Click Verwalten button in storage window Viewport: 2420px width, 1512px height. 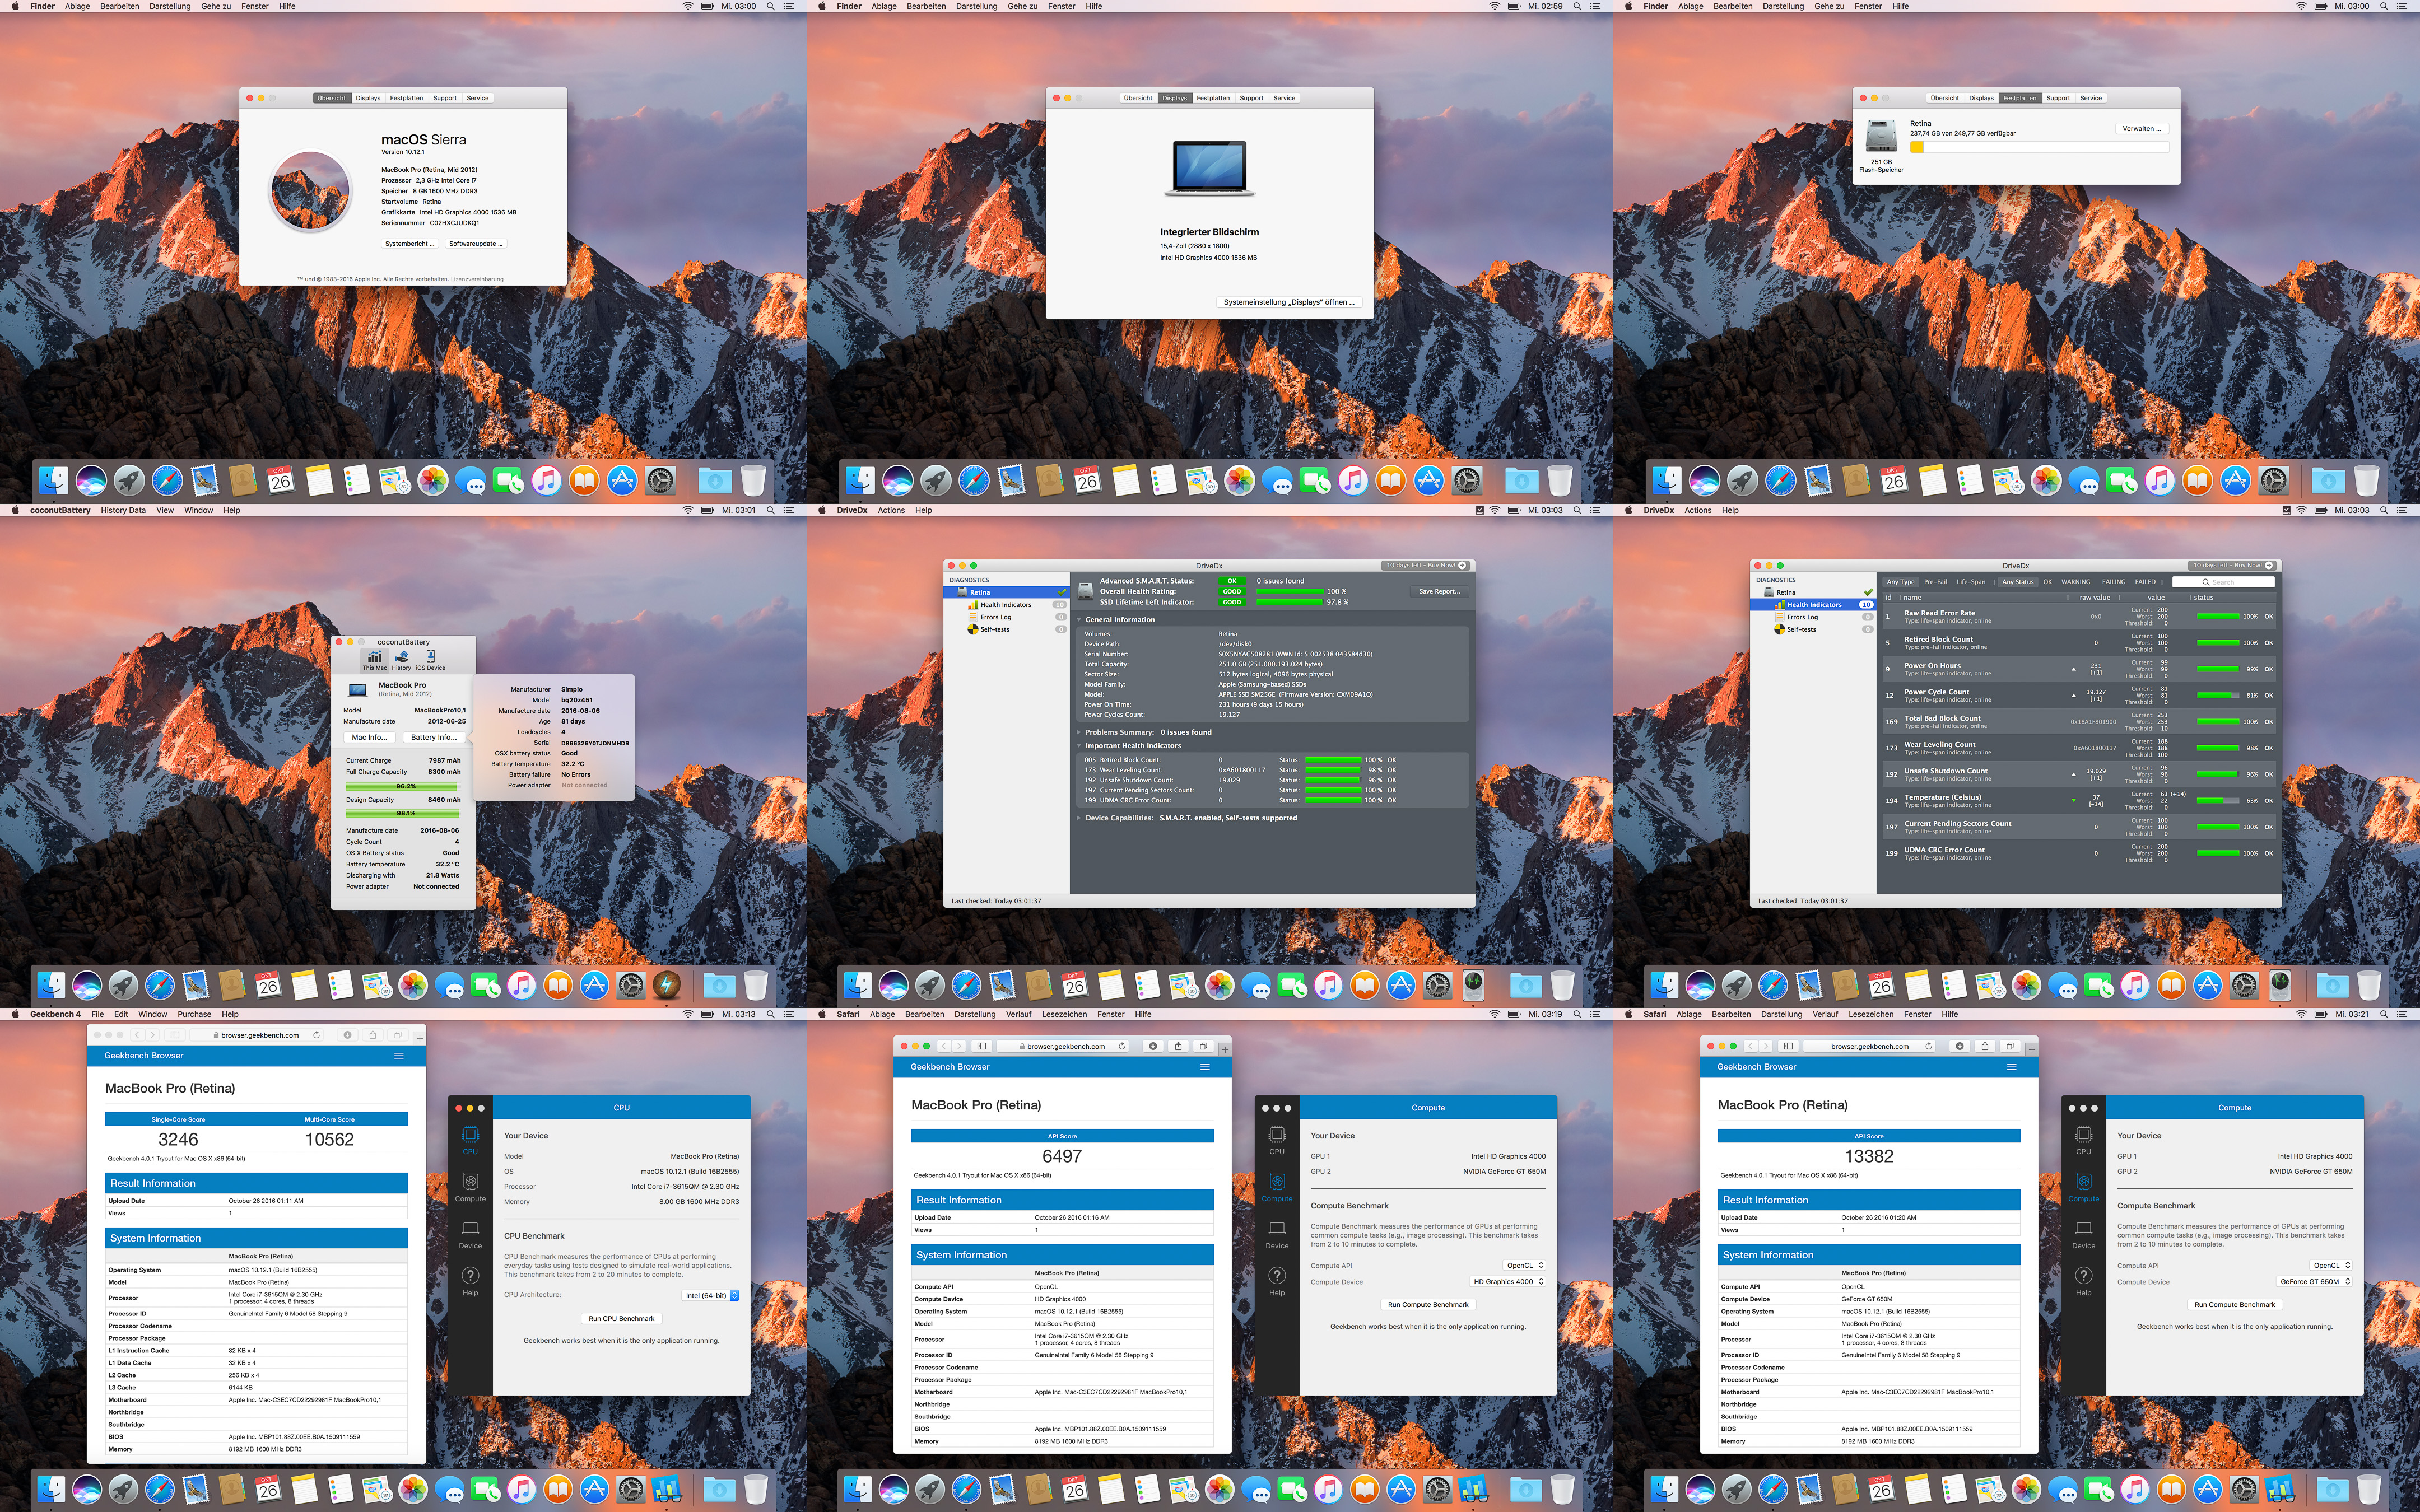pos(2141,129)
